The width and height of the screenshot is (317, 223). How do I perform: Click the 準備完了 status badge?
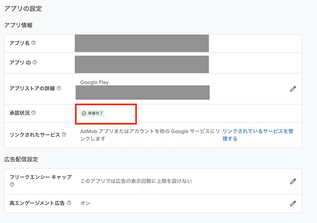[92, 113]
